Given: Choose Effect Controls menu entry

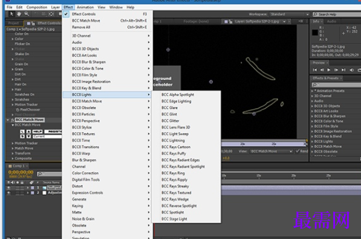Looking at the screenshot, I should point(108,14).
